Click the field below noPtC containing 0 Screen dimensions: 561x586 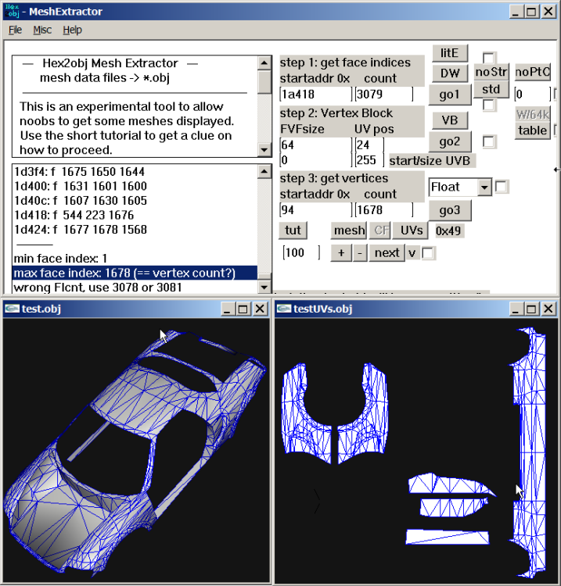click(532, 95)
